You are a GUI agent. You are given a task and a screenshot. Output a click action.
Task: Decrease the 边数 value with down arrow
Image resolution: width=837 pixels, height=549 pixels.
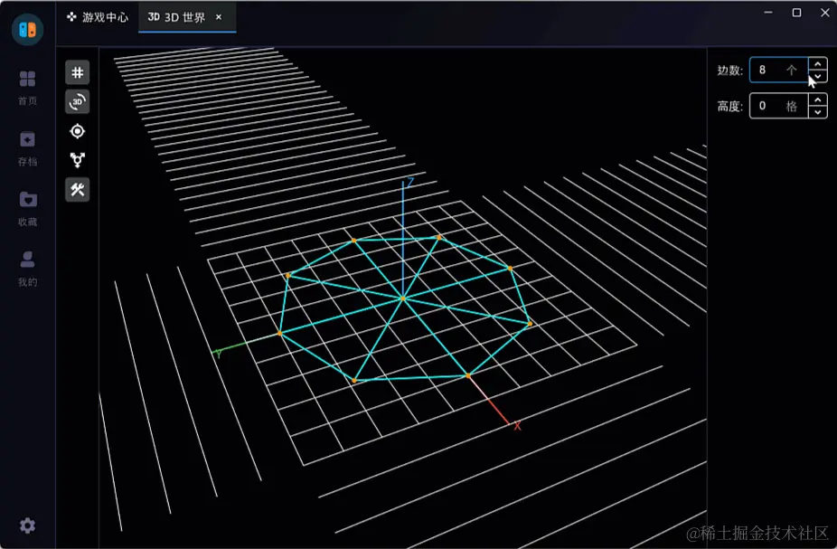pyautogui.click(x=818, y=76)
